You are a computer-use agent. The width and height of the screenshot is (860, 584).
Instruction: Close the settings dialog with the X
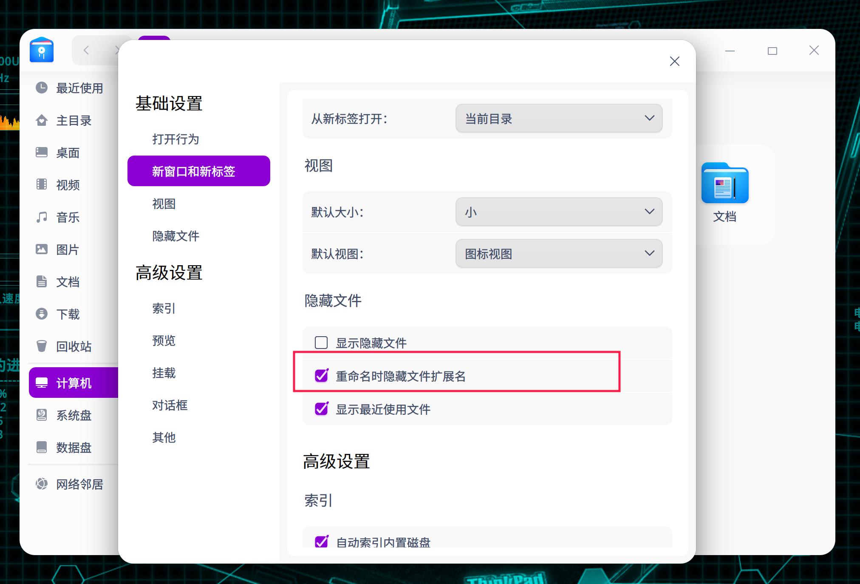click(674, 61)
